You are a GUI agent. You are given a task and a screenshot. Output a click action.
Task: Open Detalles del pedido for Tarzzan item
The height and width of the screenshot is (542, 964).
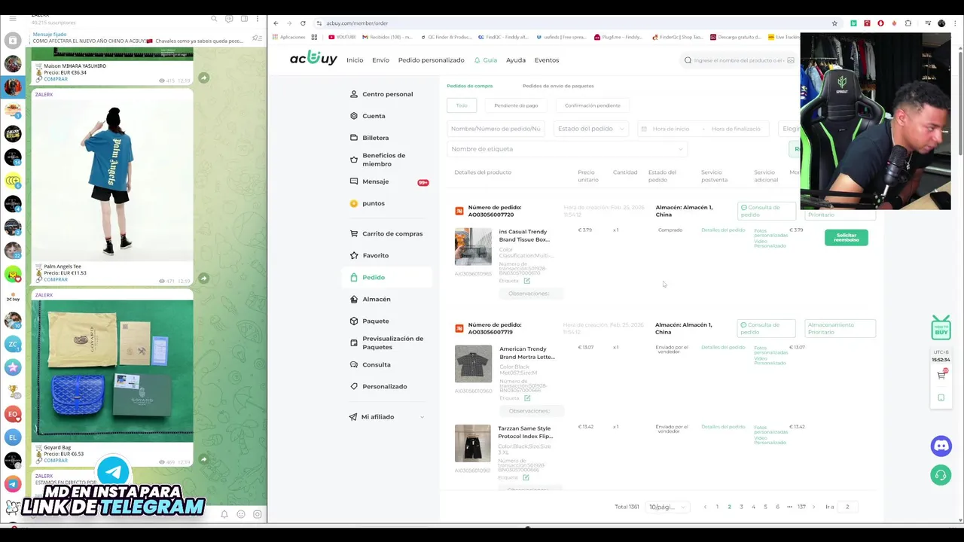(723, 427)
